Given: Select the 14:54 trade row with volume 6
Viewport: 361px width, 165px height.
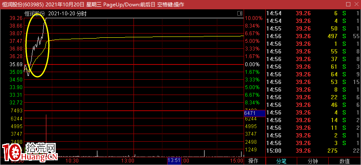Looking at the screenshot, I should point(313,13).
